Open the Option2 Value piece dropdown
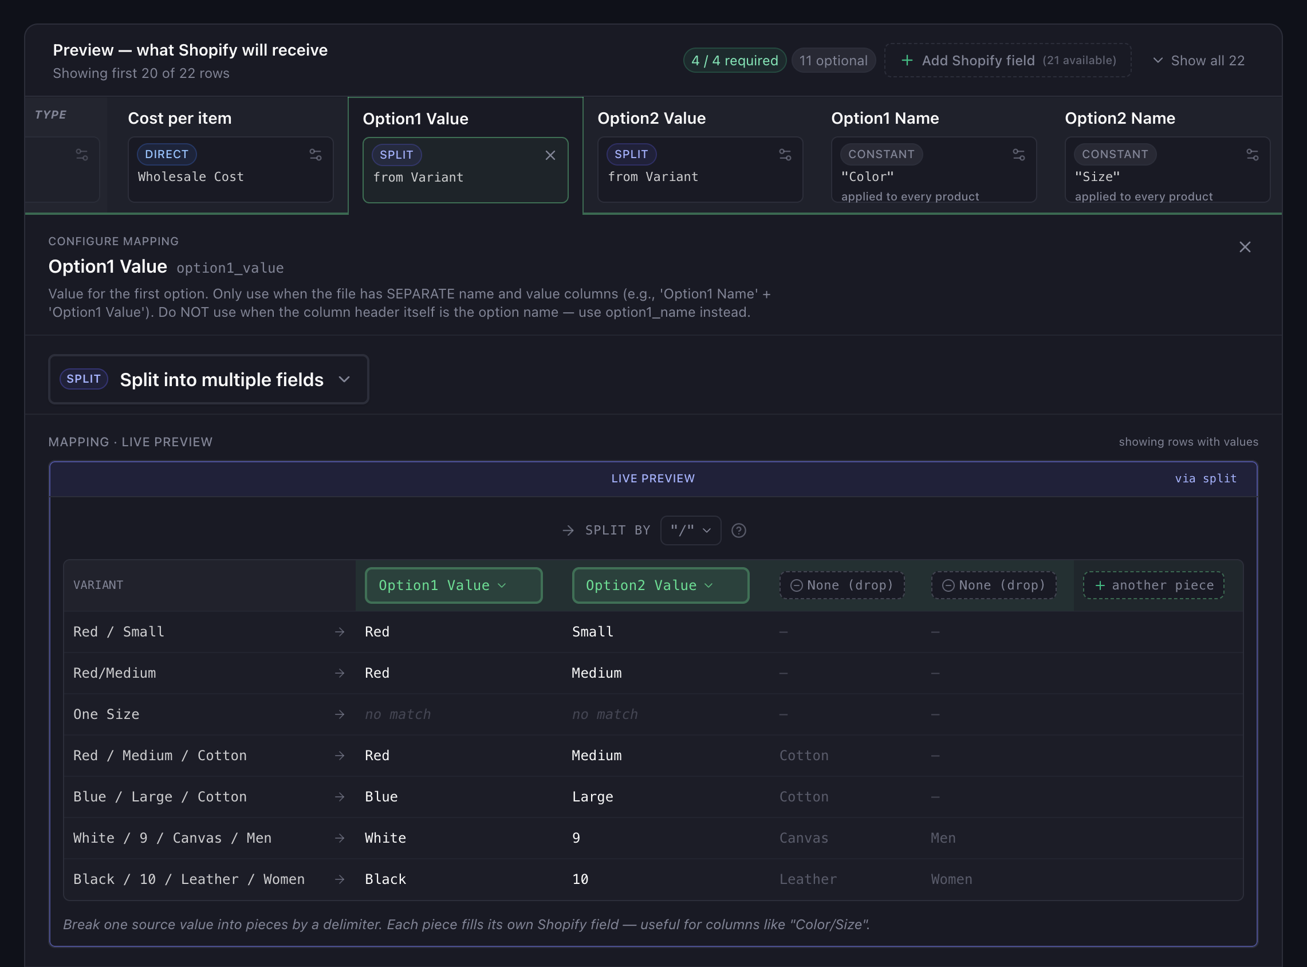The height and width of the screenshot is (967, 1307). click(660, 585)
